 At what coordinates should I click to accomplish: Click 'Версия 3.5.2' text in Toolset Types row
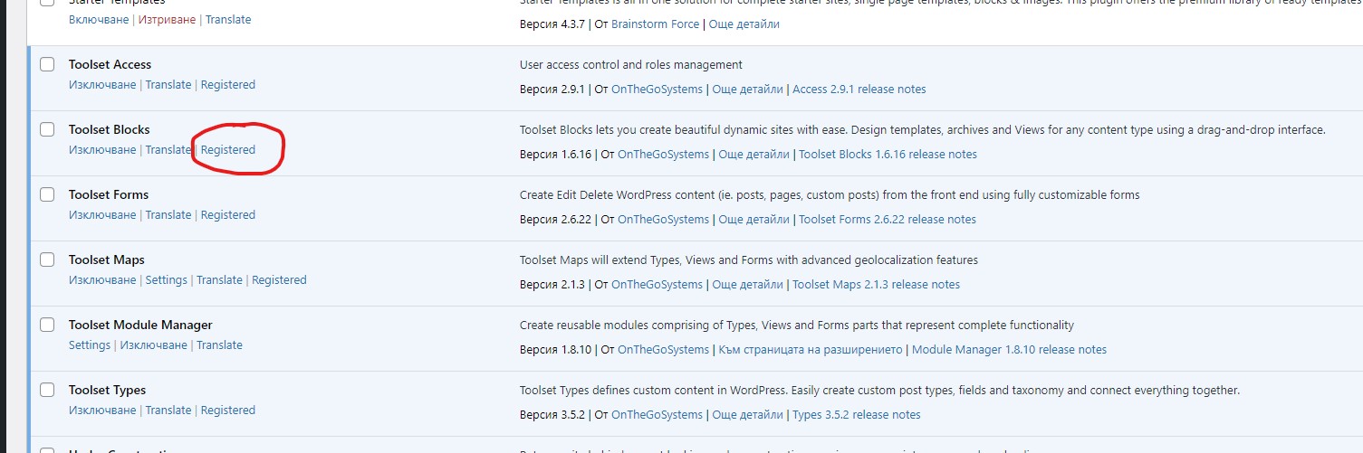[552, 414]
